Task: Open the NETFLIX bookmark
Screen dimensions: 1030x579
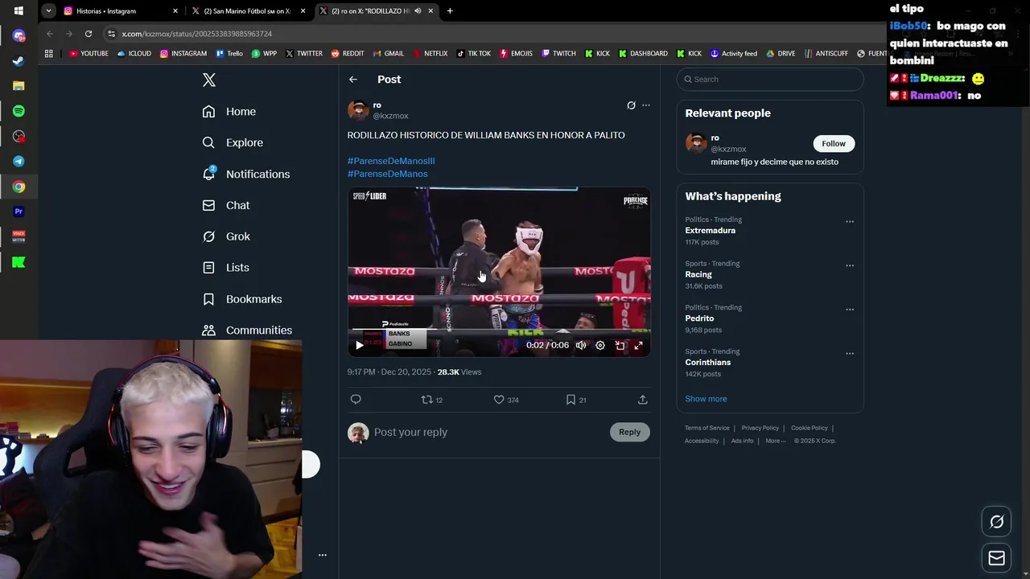Action: (431, 54)
